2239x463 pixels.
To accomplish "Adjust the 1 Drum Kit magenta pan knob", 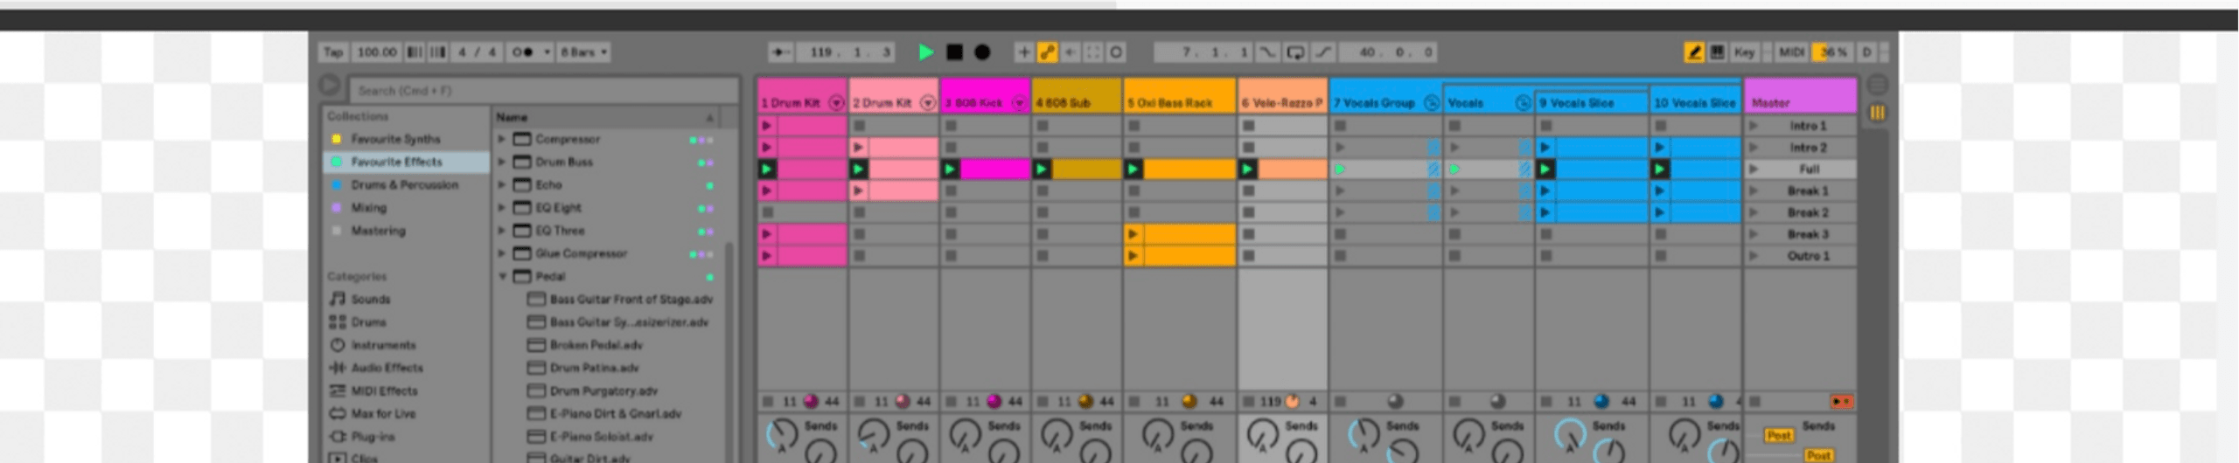I will (x=811, y=401).
